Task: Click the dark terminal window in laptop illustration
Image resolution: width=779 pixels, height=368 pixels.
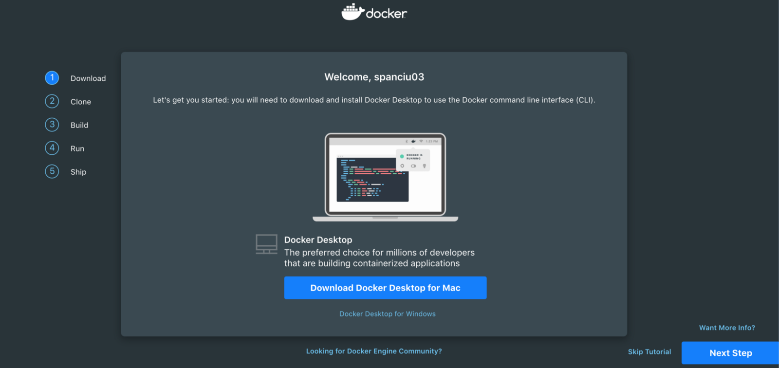Action: (x=372, y=179)
